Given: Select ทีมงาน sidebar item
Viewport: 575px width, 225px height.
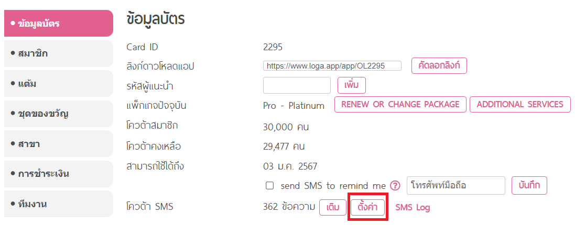Looking at the screenshot, I should pos(59,204).
